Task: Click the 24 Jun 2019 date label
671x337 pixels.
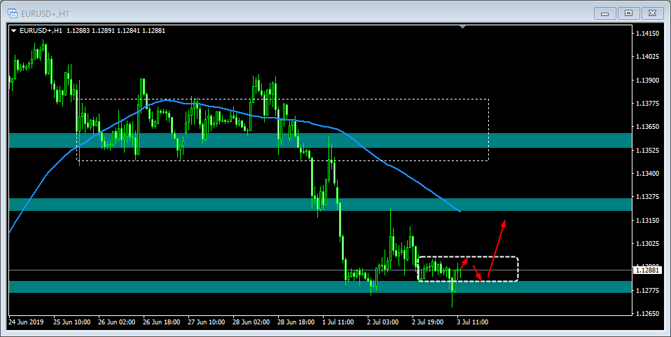Action: pos(26,322)
